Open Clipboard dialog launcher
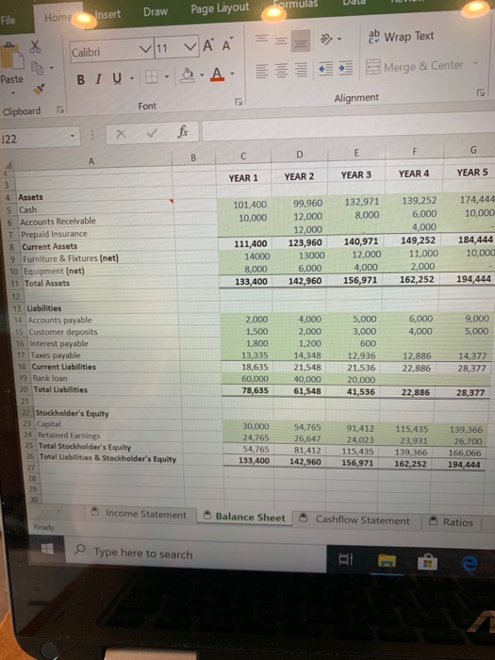The height and width of the screenshot is (660, 495). (x=60, y=110)
